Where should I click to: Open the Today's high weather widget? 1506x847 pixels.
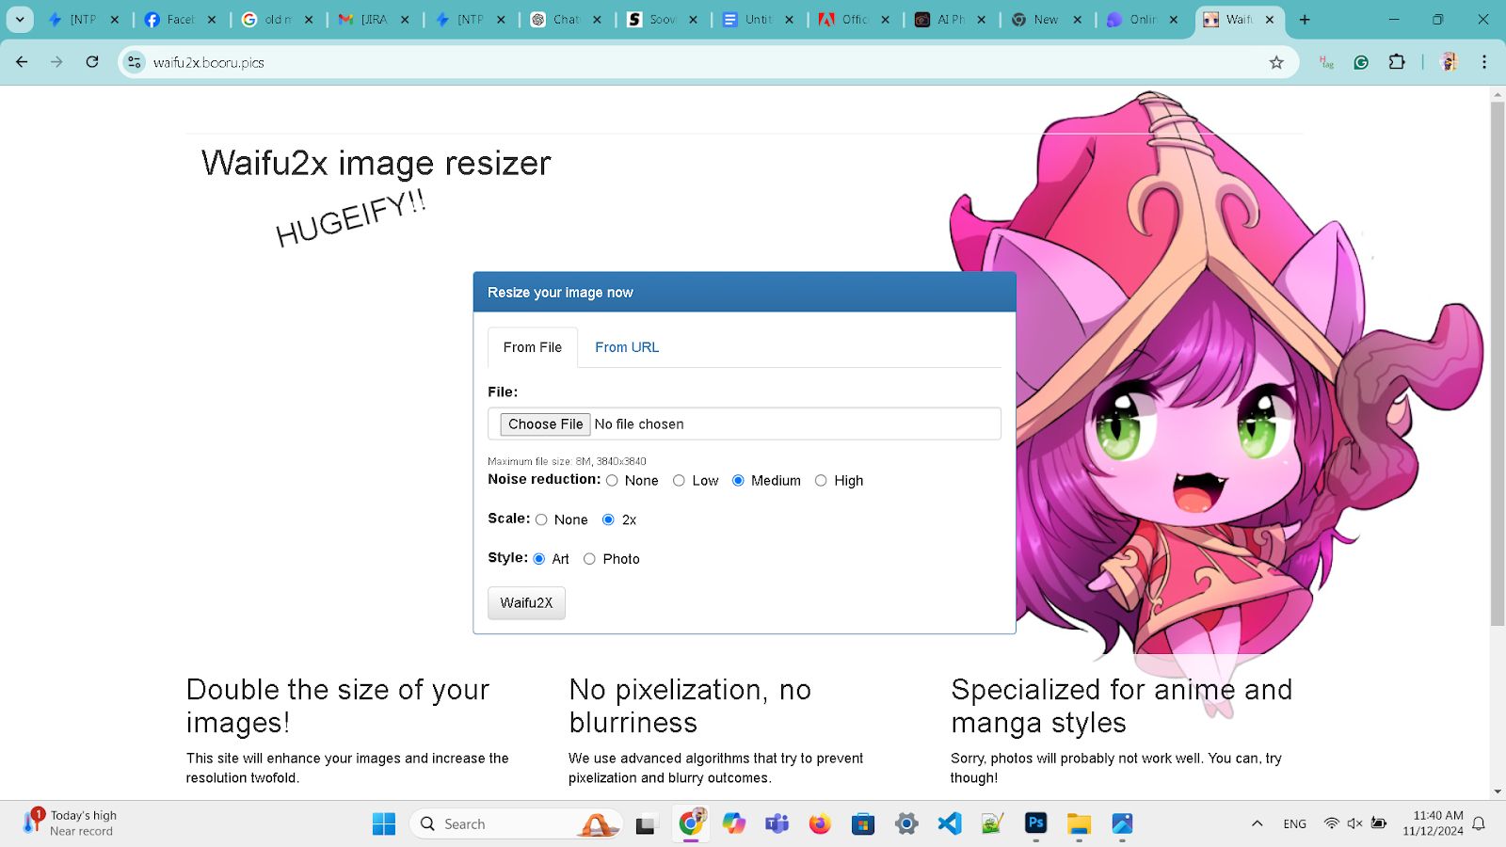click(x=71, y=823)
